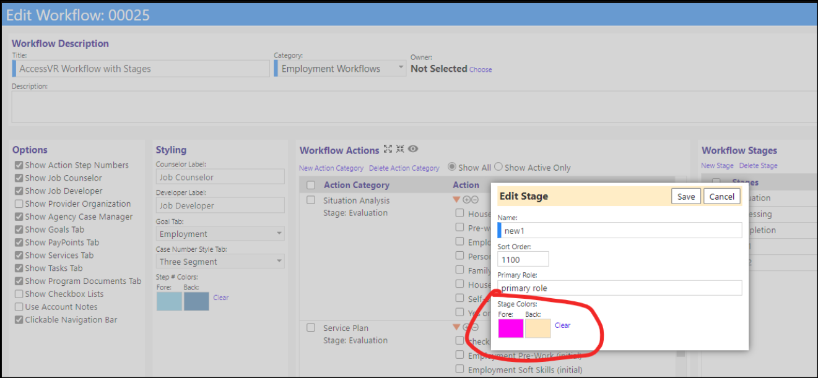Select Show Active Only radio button

tap(498, 167)
